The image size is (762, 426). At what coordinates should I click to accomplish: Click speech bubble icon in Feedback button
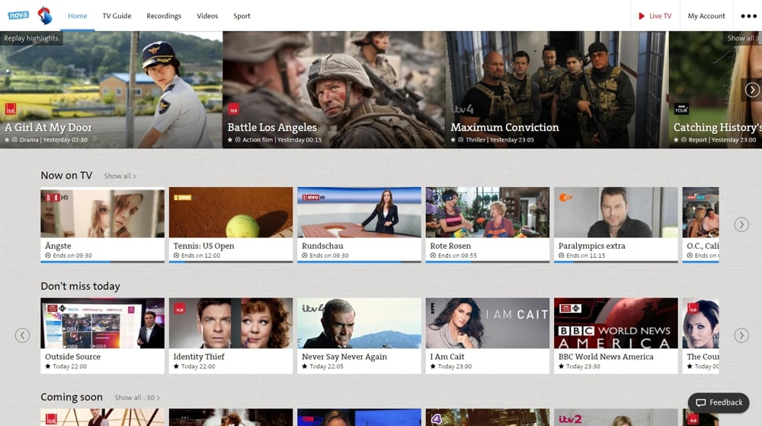[700, 402]
